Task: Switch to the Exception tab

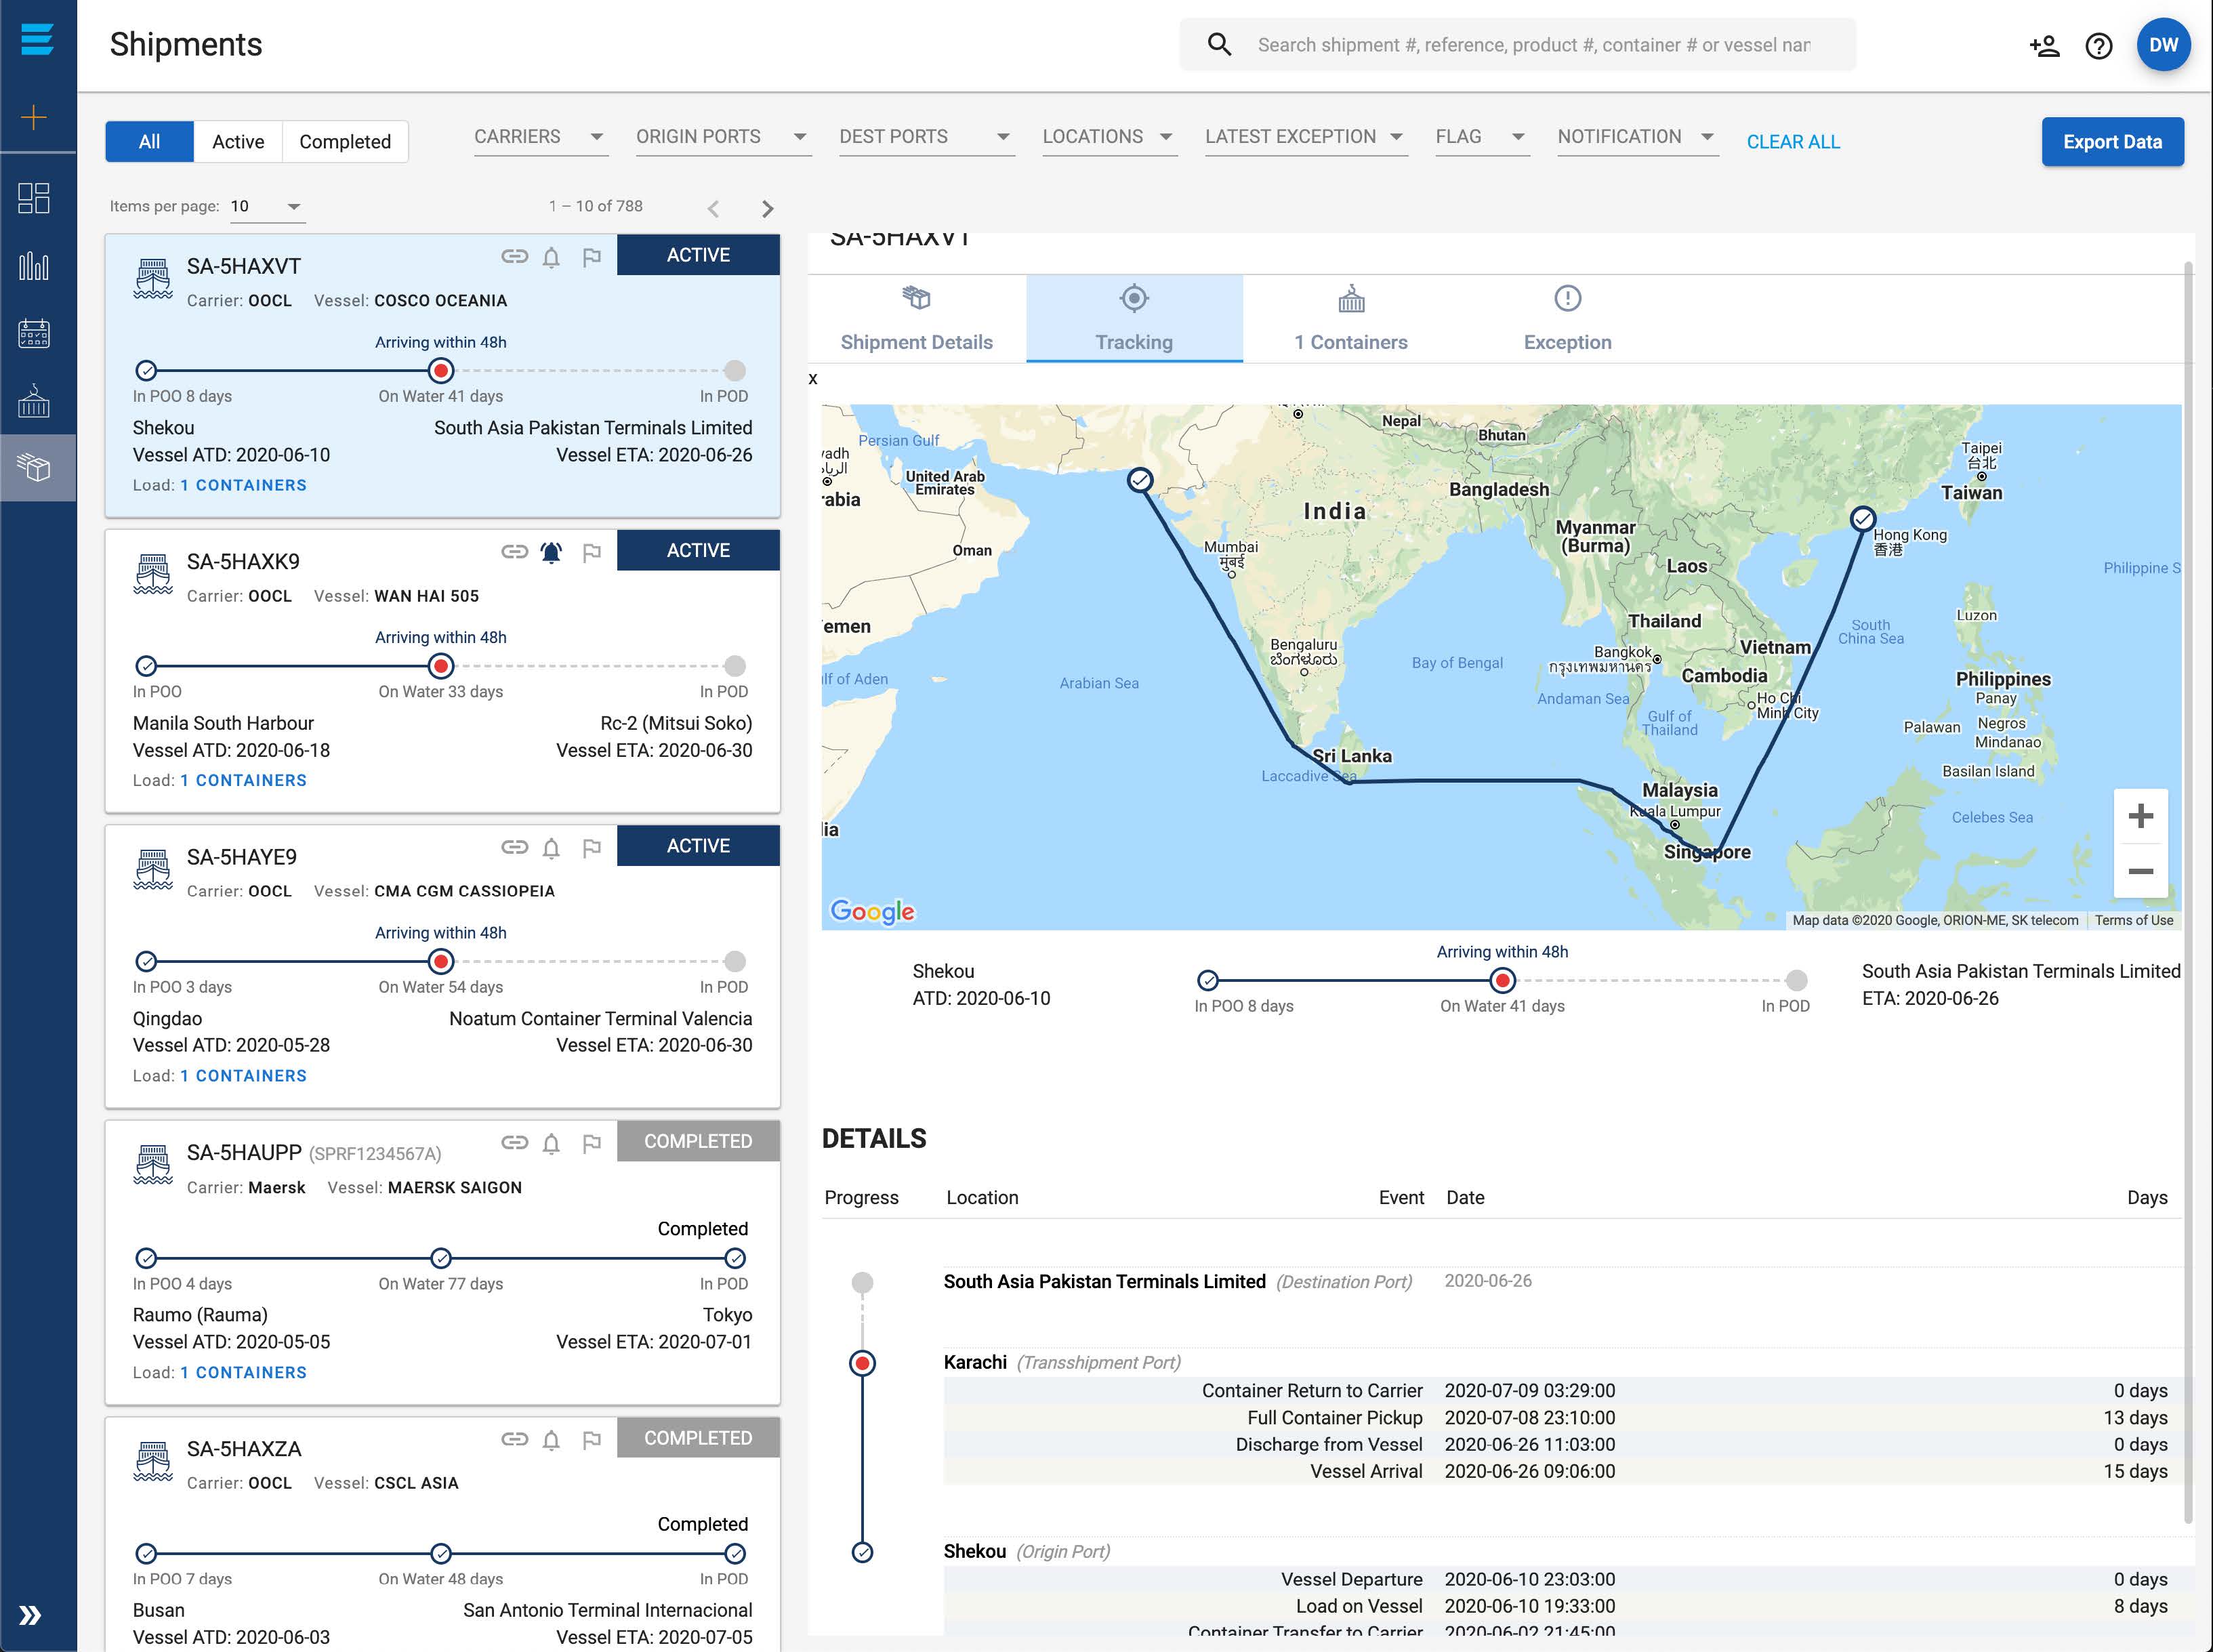Action: click(x=1567, y=318)
